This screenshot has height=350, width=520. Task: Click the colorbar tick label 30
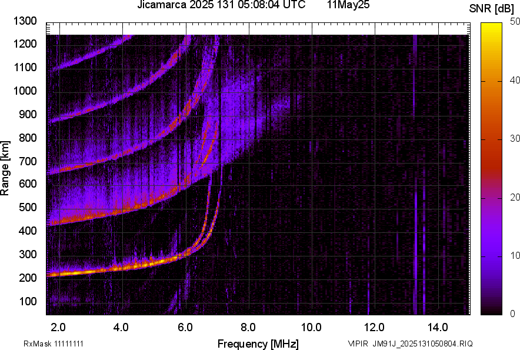tap(515, 139)
